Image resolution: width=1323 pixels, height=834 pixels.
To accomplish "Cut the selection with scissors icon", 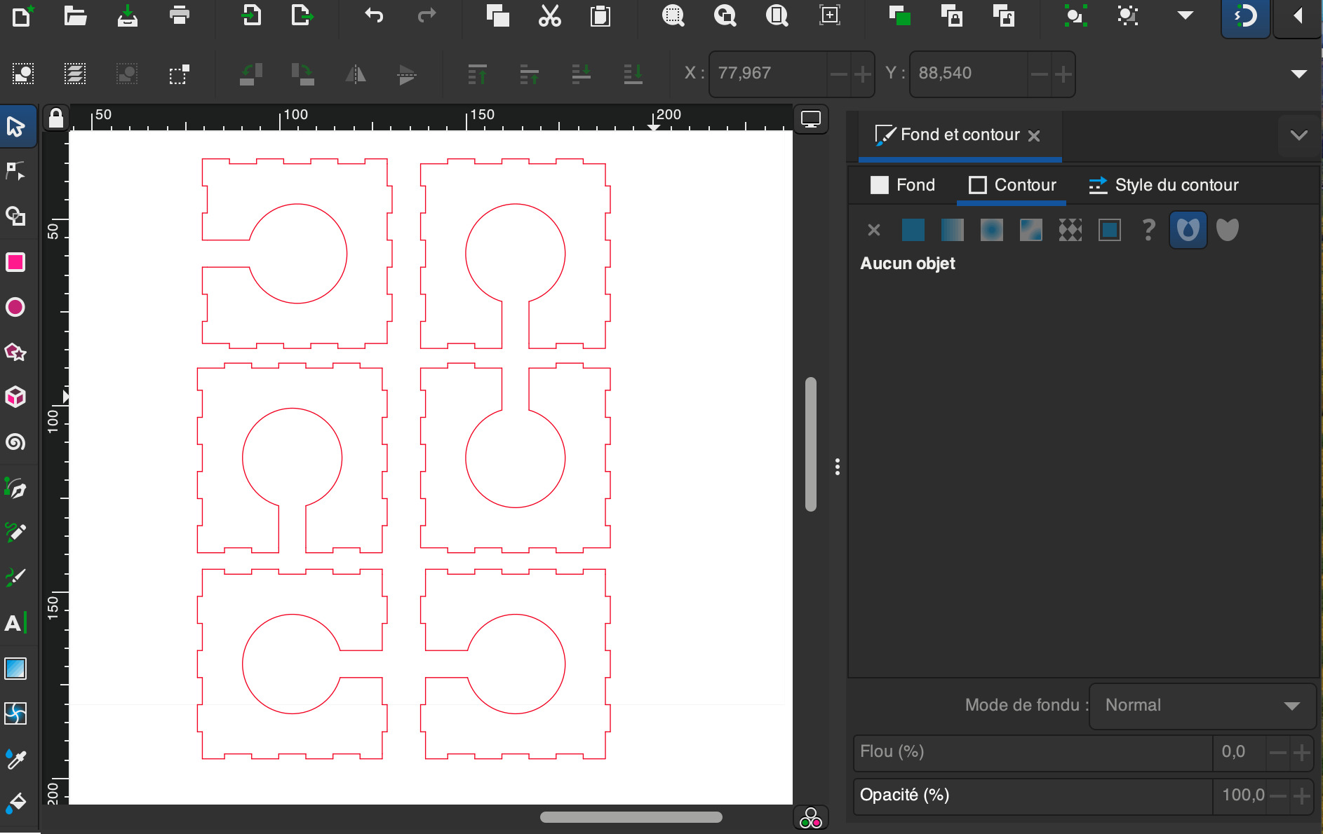I will (549, 15).
